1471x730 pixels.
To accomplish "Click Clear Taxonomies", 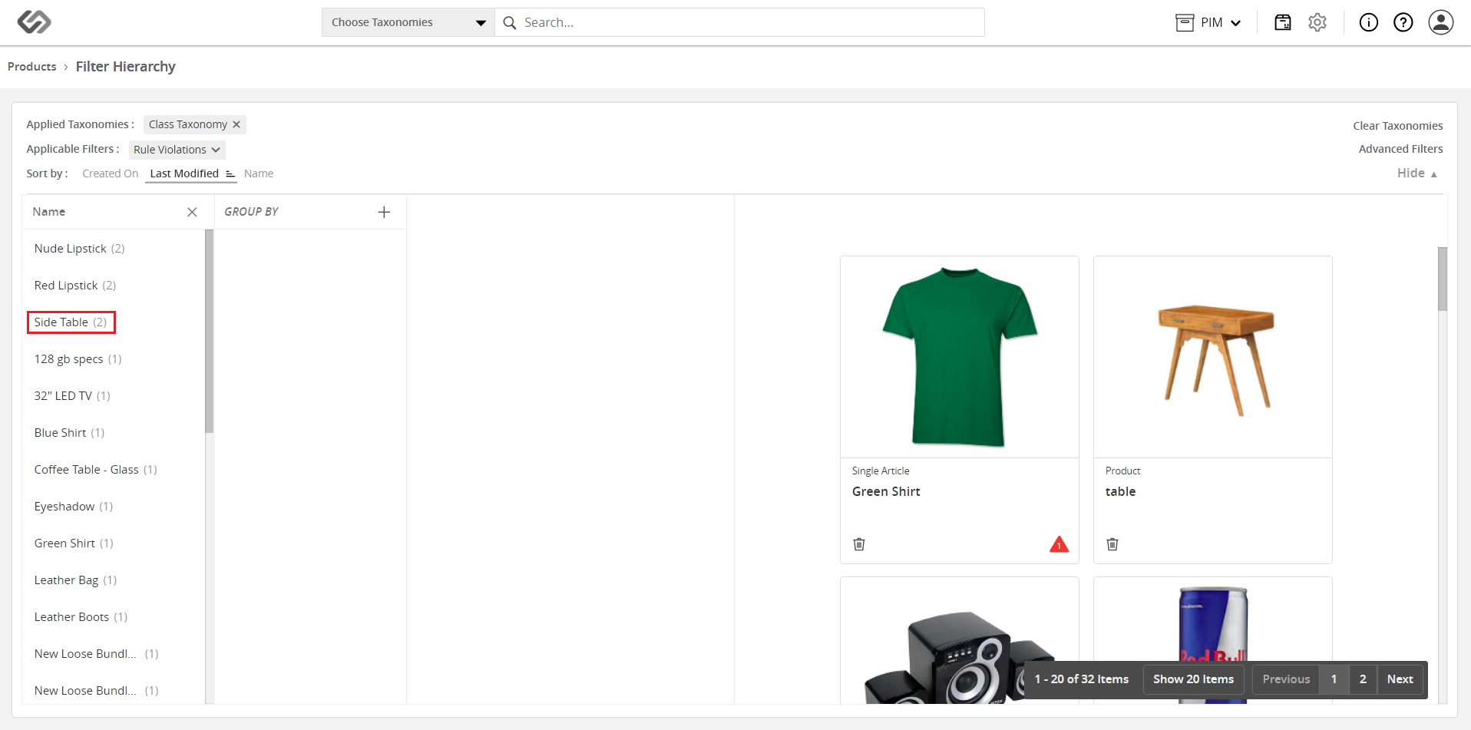I will pos(1397,126).
